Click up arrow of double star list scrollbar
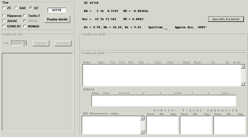Image resolution: width=248 pixels, height=137 pixels. coord(243,67)
